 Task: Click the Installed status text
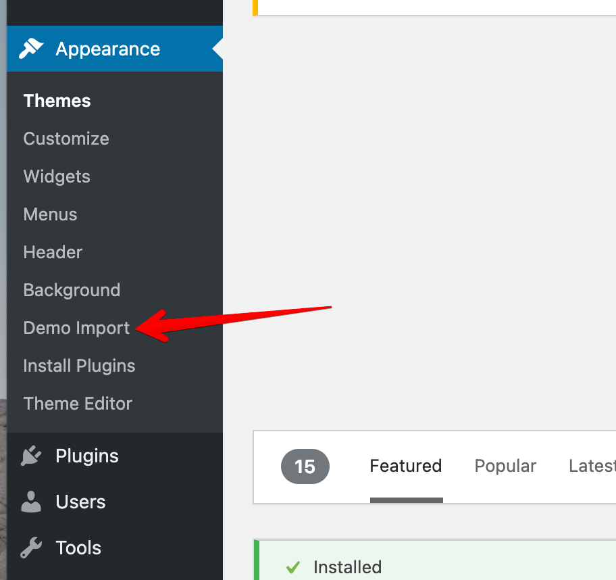(x=347, y=567)
